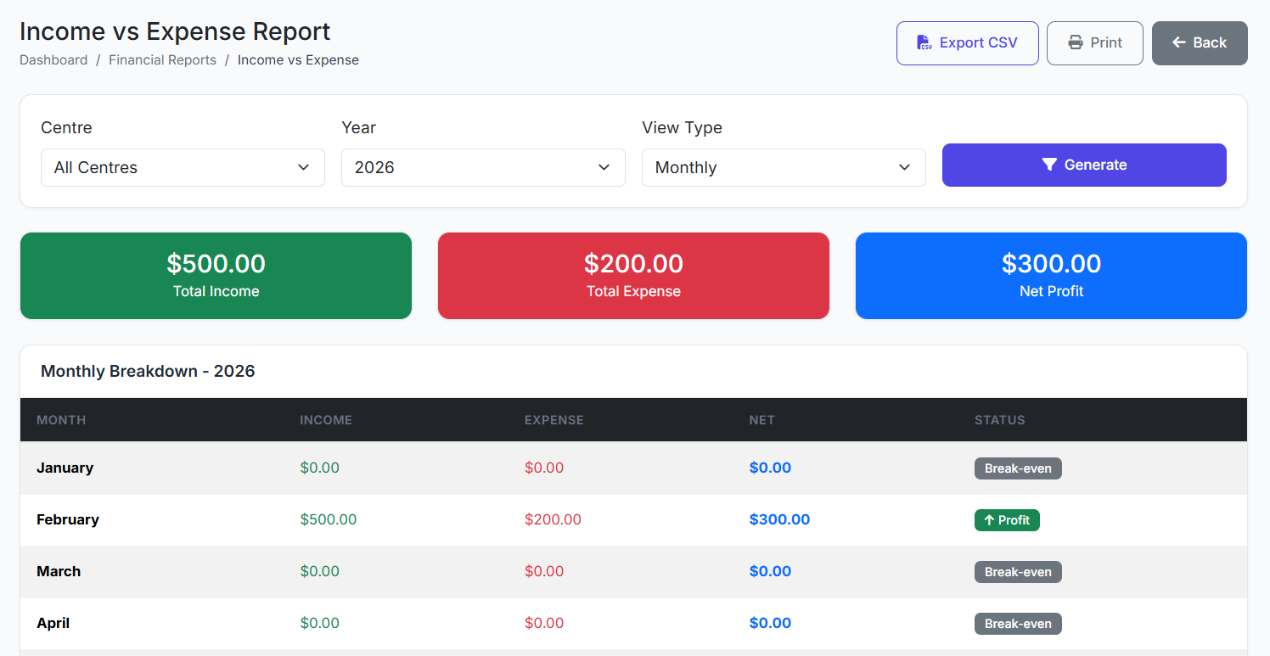
Task: Click February net value $300.00
Action: click(779, 519)
